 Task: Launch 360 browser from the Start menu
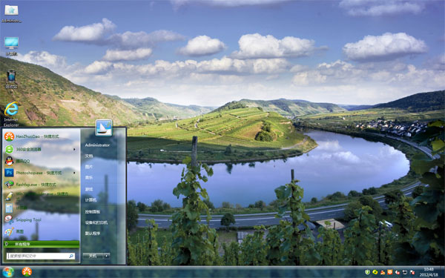[42, 149]
